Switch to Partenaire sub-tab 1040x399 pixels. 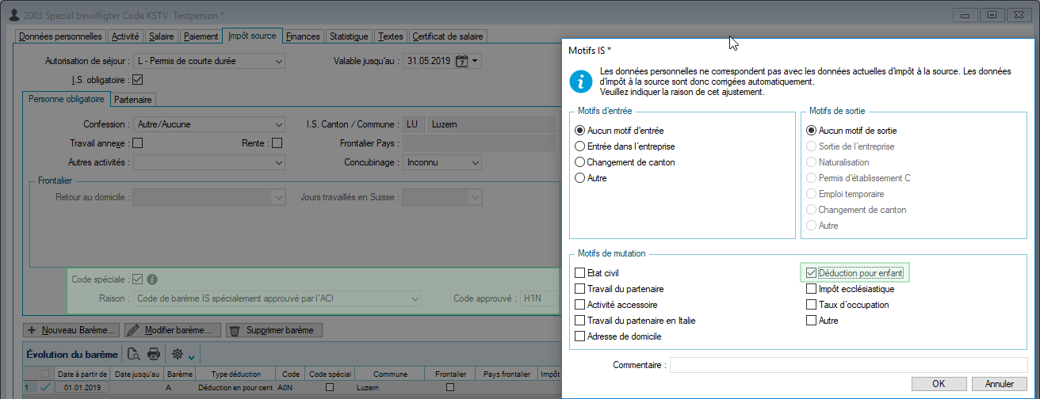(132, 100)
